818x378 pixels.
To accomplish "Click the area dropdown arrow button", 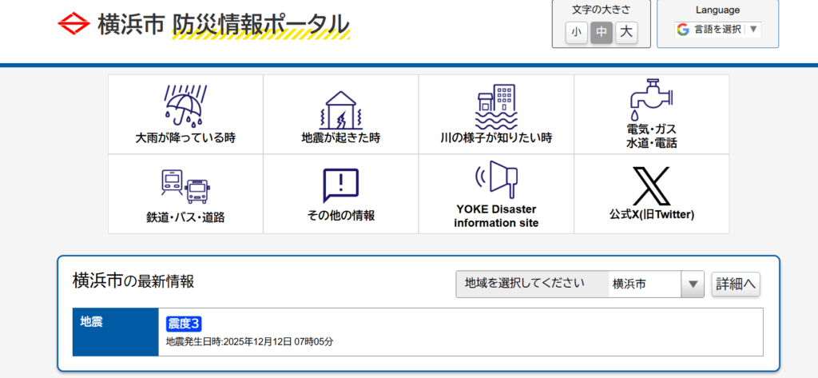I will tap(692, 284).
